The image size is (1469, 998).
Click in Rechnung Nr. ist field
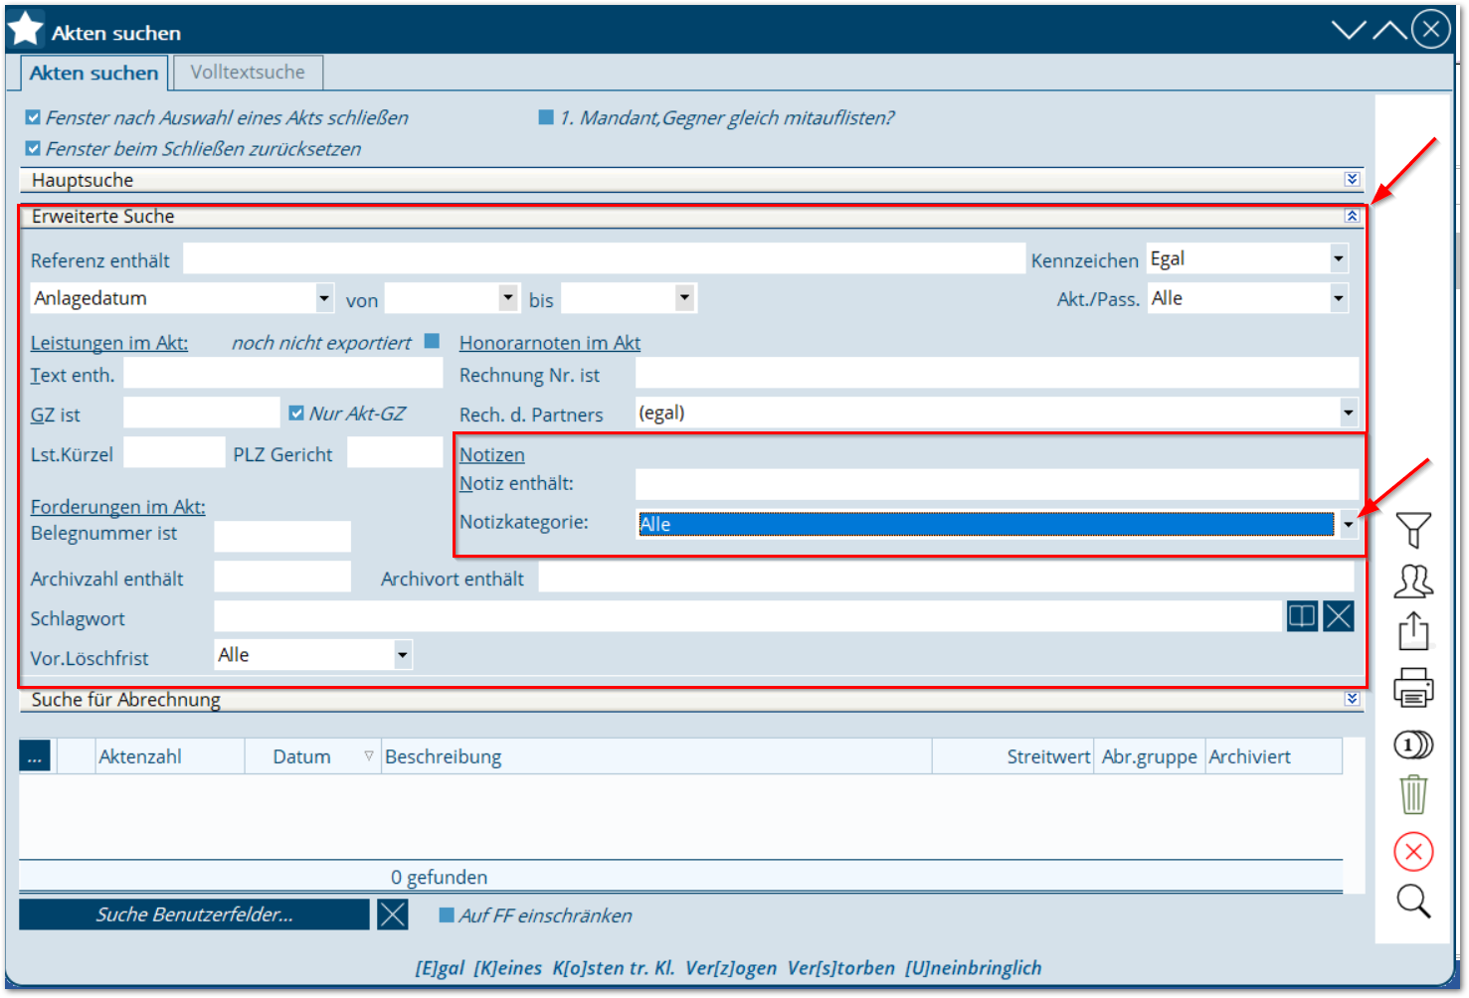pyautogui.click(x=997, y=373)
